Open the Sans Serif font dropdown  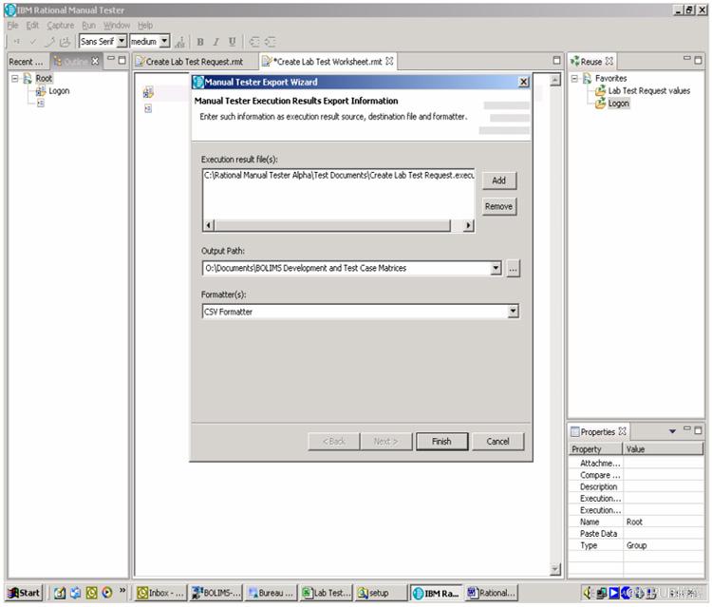[122, 42]
